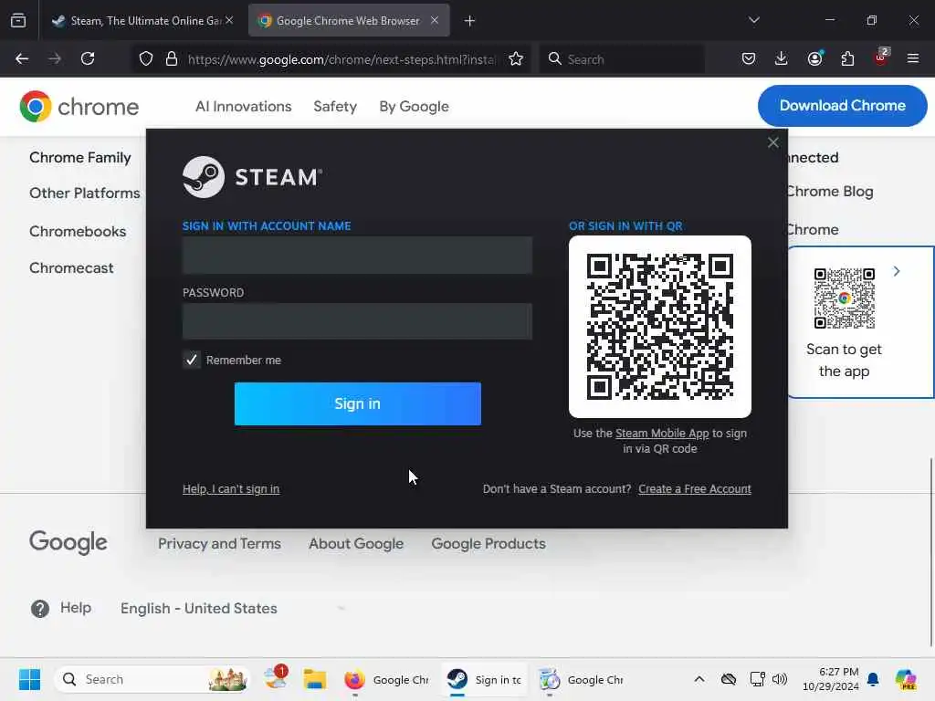This screenshot has width=935, height=701.
Task: Close the Steam browser tab
Action: [229, 20]
